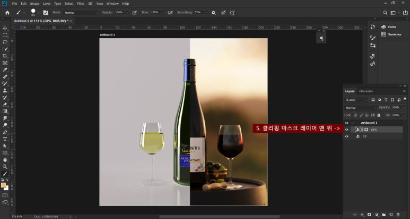The height and width of the screenshot is (219, 410).
Task: Toggle lock transparent pixels
Action: pyautogui.click(x=355, y=115)
